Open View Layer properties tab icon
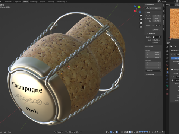Viewport: 179px width, 134px height. (x=167, y=58)
